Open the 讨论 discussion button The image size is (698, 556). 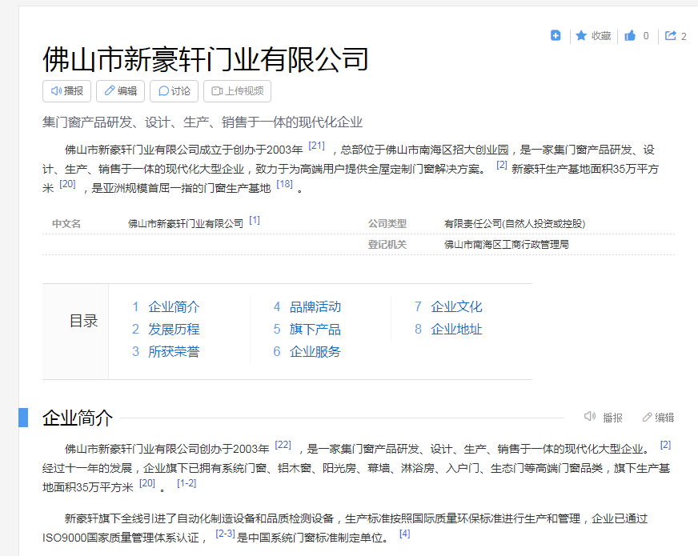click(x=174, y=91)
